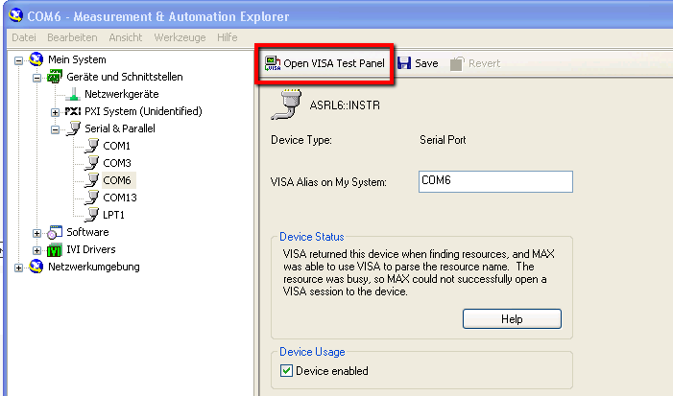Click the VISA Alias input field
Image resolution: width=673 pixels, height=396 pixels.
[x=495, y=181]
